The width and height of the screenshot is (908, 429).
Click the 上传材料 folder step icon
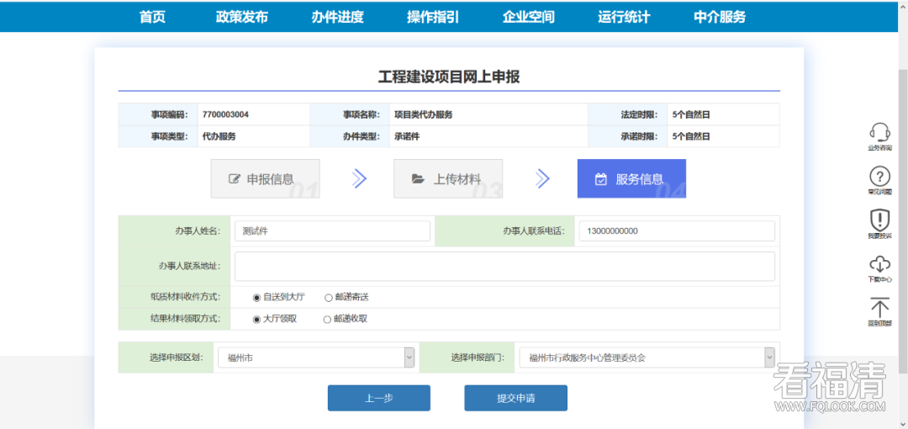click(418, 179)
